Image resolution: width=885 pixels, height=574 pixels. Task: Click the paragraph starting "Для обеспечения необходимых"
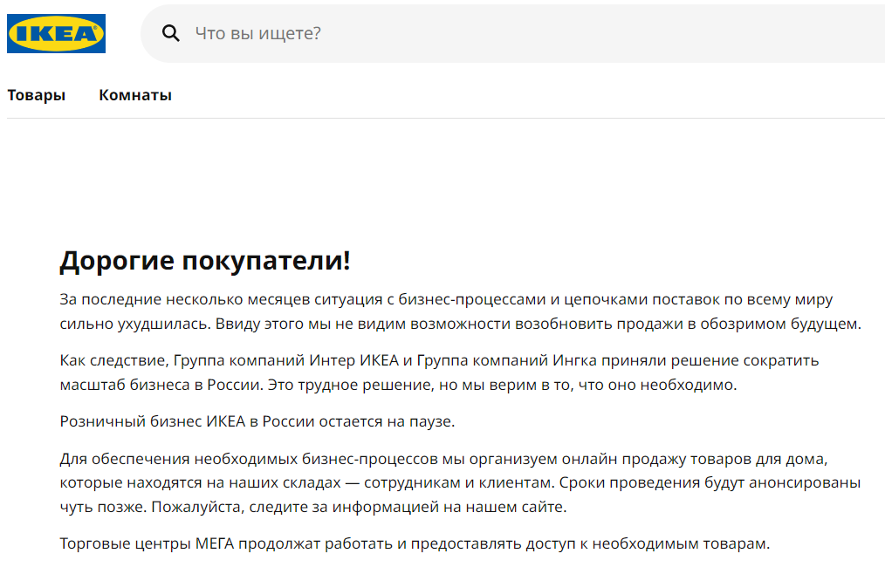pyautogui.click(x=460, y=482)
